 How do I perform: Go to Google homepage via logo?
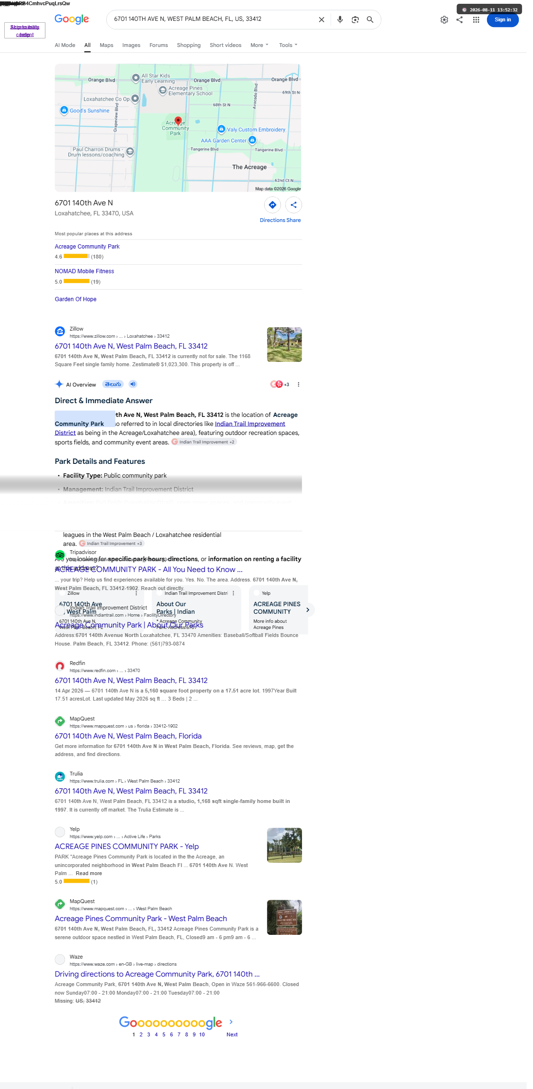click(x=72, y=19)
